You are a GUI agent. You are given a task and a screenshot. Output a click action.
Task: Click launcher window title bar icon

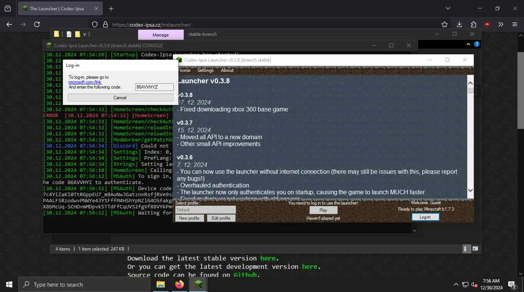coord(179,60)
